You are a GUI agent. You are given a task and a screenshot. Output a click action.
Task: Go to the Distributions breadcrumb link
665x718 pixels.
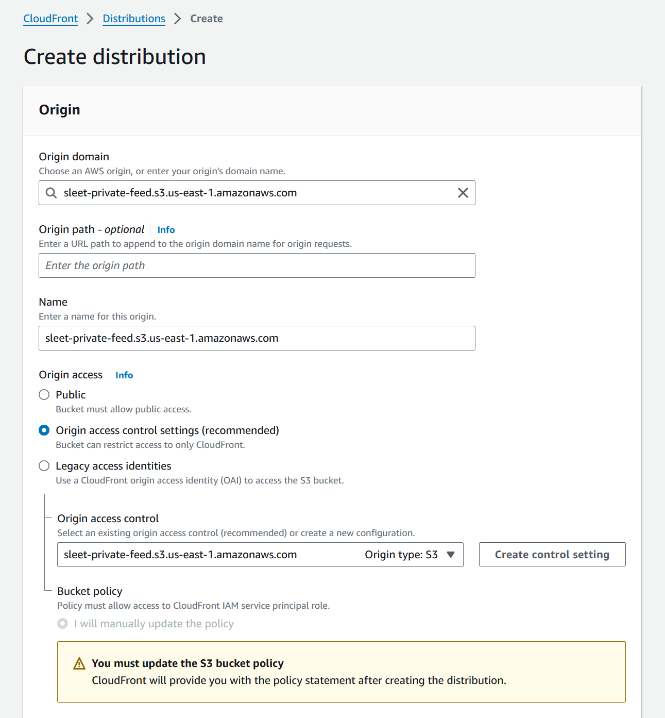[x=134, y=19]
